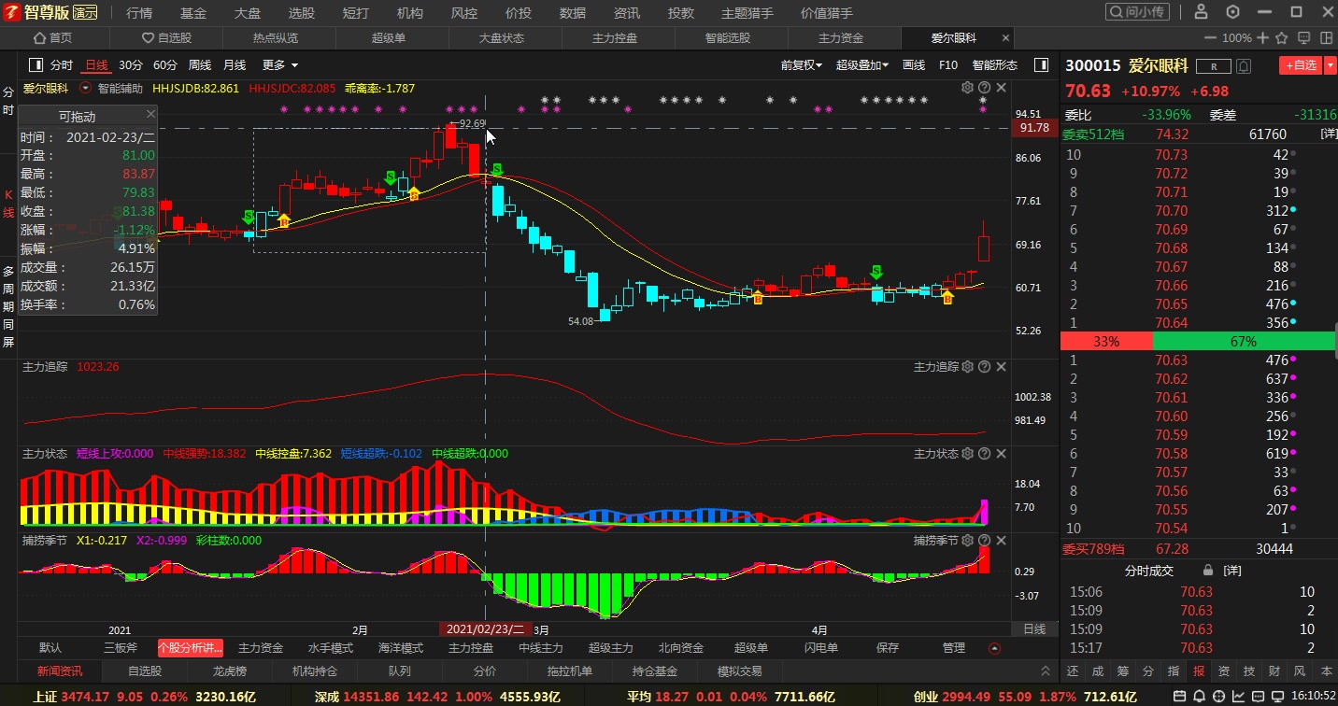1338x706 pixels.
Task: Open the 超级叠加 dropdown
Action: pyautogui.click(x=861, y=65)
